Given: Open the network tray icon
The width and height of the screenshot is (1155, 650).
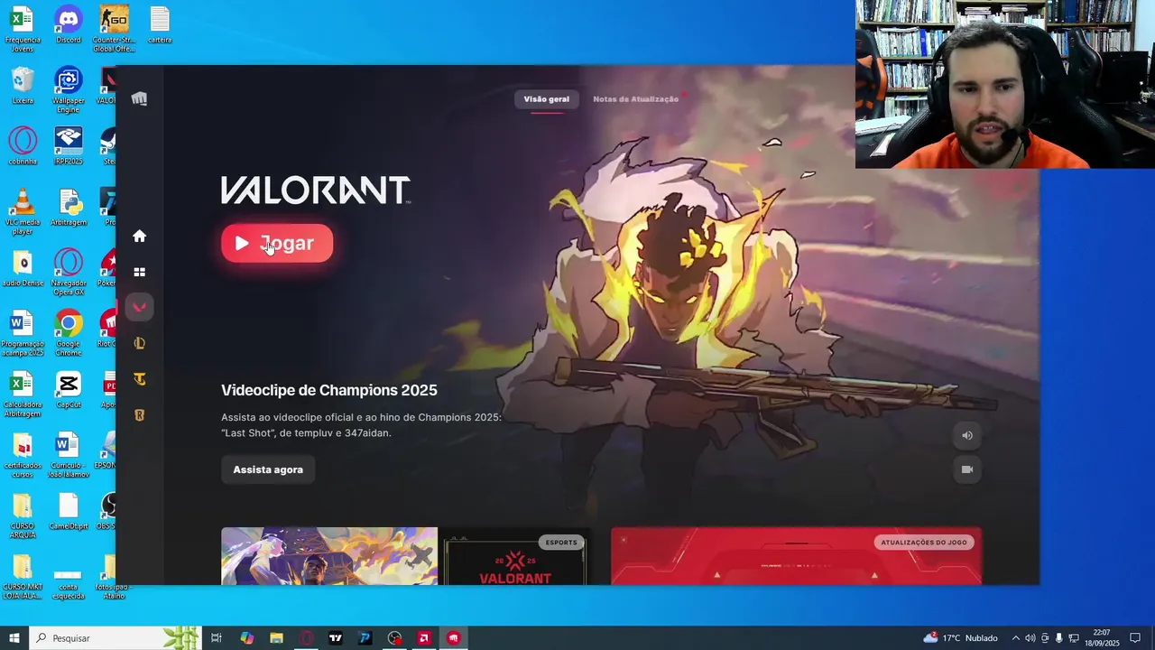Looking at the screenshot, I should point(1074,638).
